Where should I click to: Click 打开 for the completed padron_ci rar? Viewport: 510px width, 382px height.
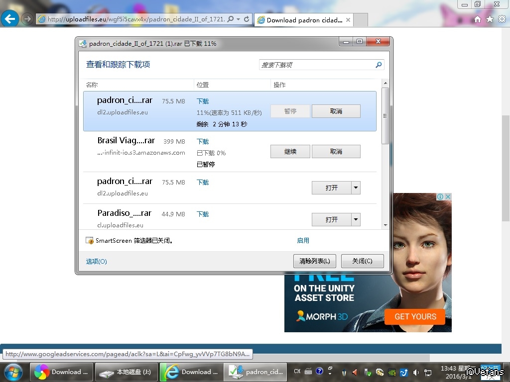[x=331, y=188]
